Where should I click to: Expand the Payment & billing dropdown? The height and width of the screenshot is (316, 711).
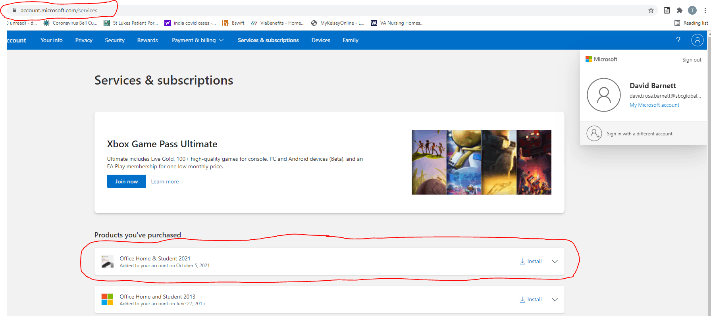pyautogui.click(x=198, y=40)
